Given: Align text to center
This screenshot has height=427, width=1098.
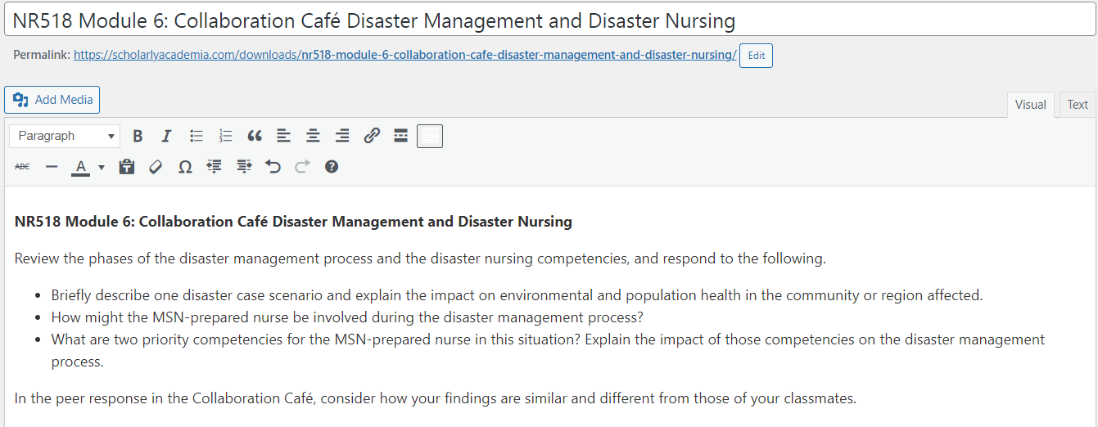Looking at the screenshot, I should (313, 136).
